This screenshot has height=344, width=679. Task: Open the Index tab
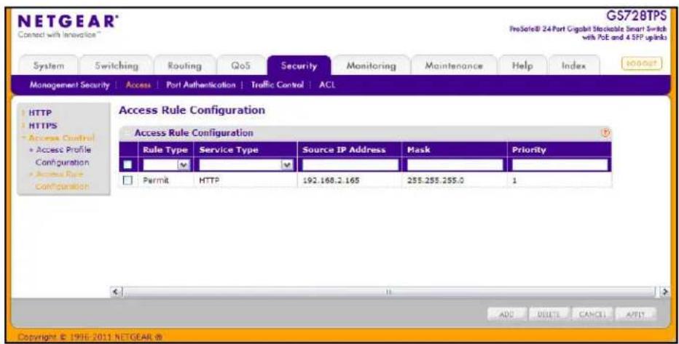(x=574, y=66)
